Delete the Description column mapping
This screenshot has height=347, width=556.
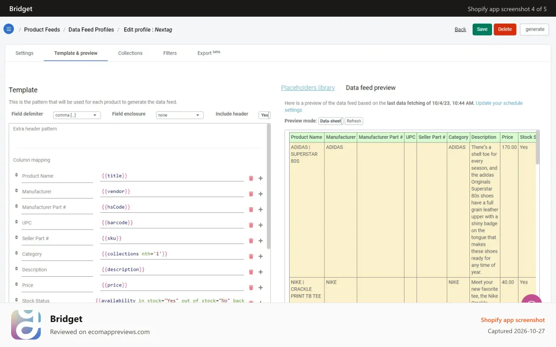[x=251, y=272]
